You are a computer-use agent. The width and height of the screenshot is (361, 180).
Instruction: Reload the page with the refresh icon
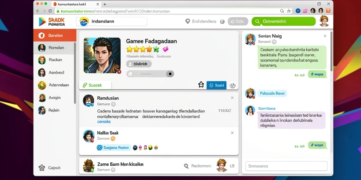(50, 11)
